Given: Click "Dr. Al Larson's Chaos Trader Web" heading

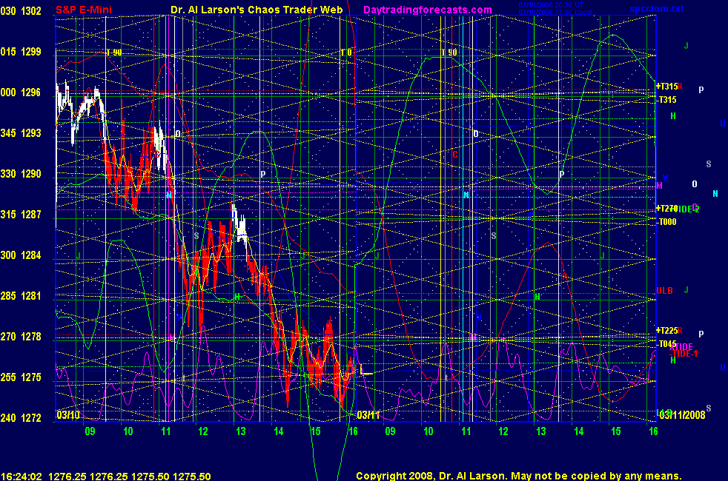Looking at the screenshot, I should pyautogui.click(x=257, y=10).
